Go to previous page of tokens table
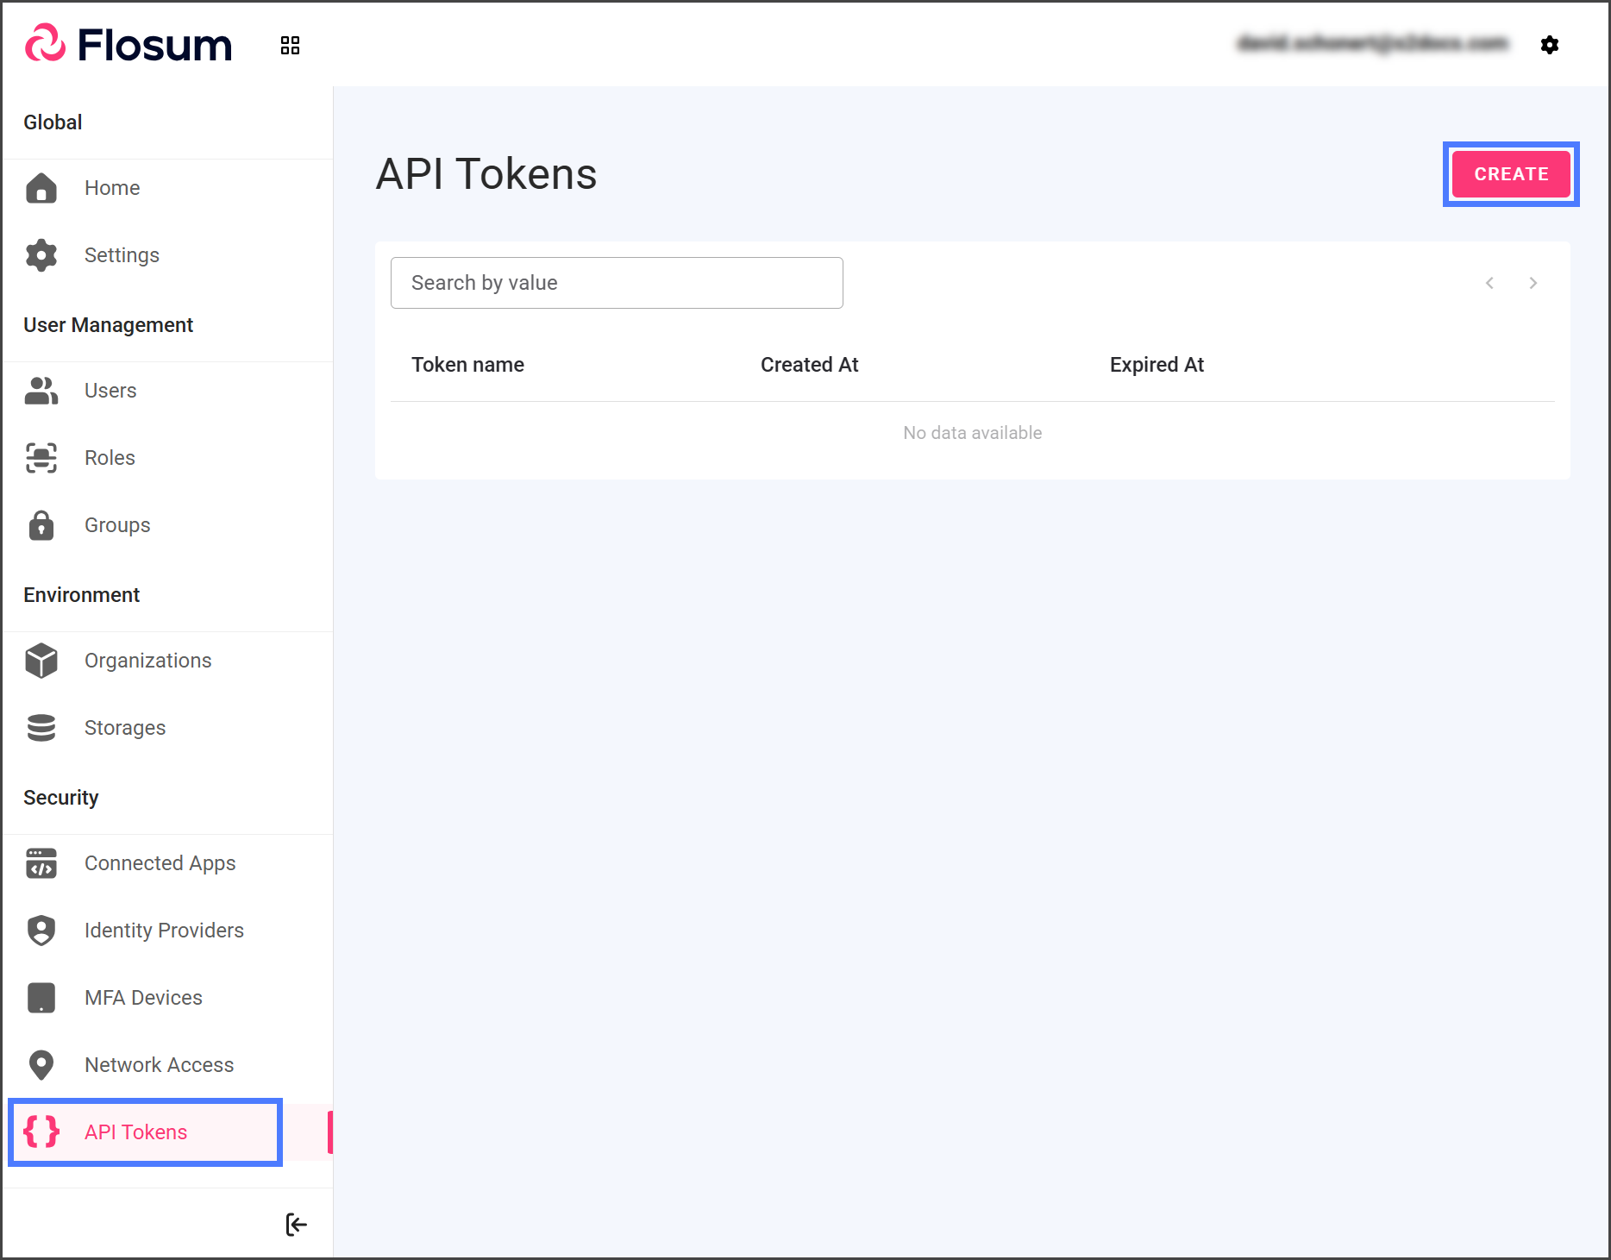The height and width of the screenshot is (1260, 1611). [1489, 283]
